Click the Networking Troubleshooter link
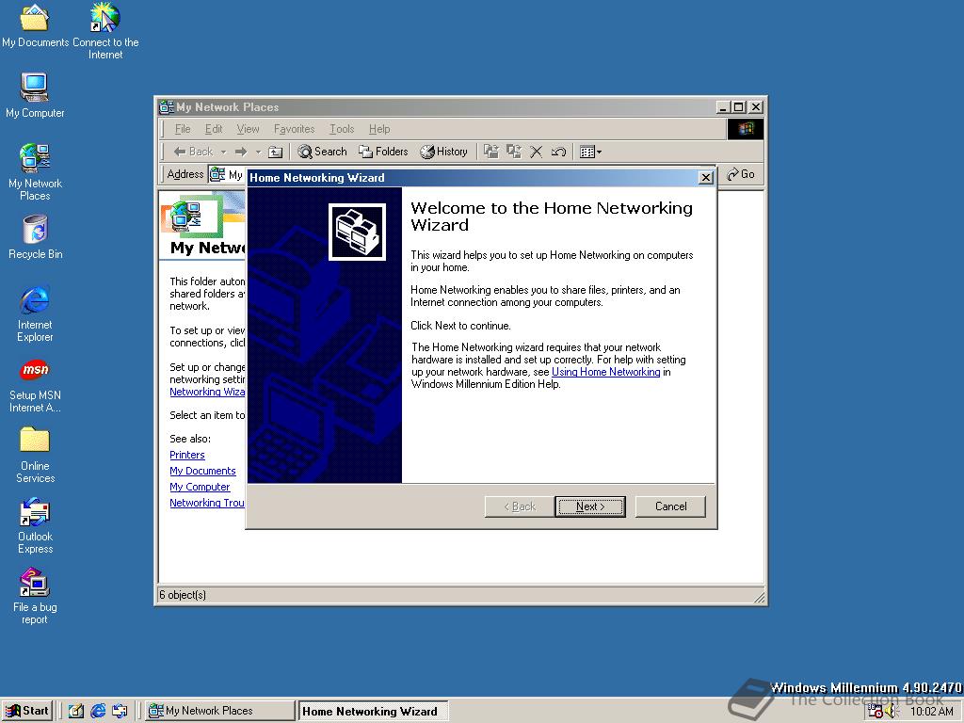This screenshot has height=723, width=964. [206, 503]
